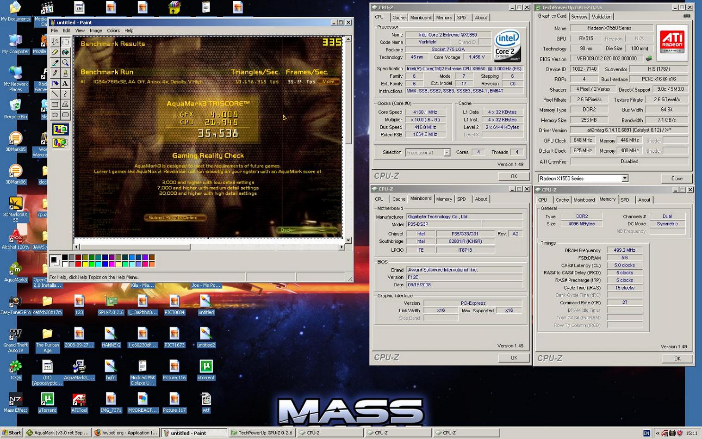Select the EasyTune5 Pro desktop icon
This screenshot has width=702, height=439.
click(x=15, y=305)
